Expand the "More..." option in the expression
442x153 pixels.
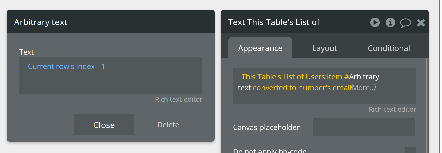pos(364,88)
